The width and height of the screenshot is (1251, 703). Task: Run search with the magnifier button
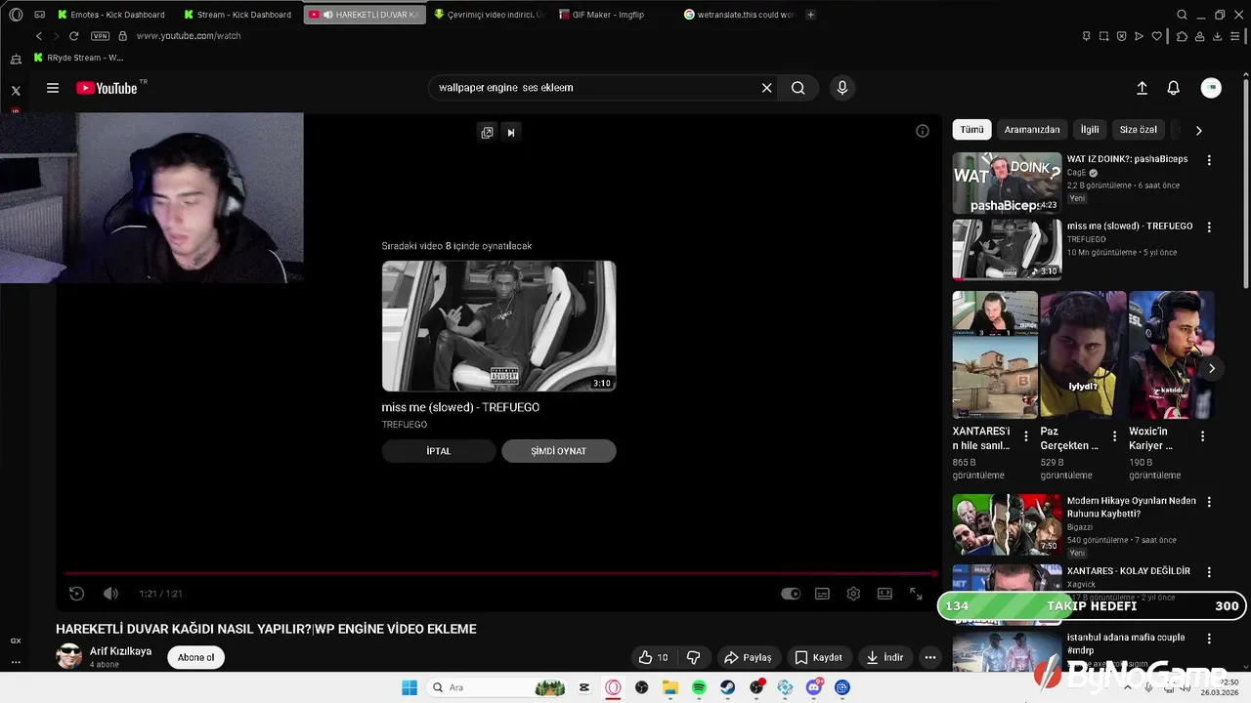tap(798, 88)
